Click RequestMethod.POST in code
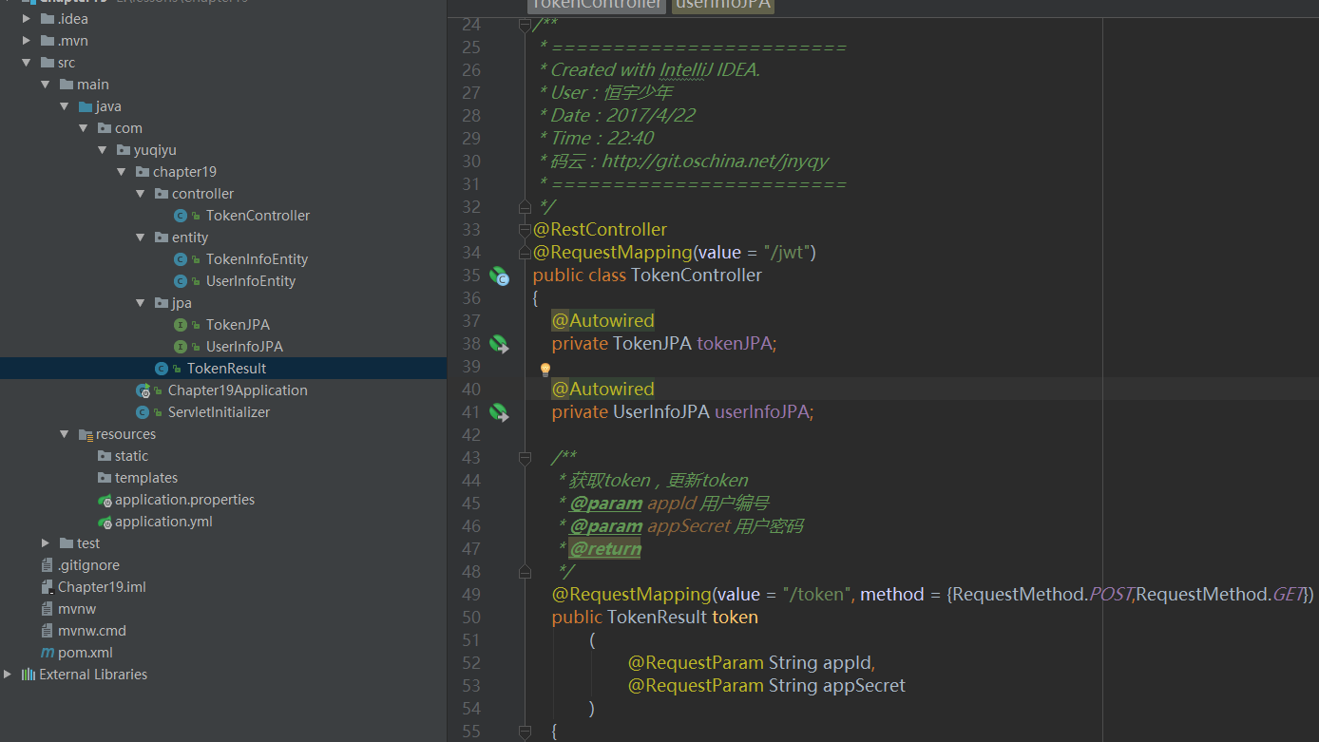Image resolution: width=1319 pixels, height=742 pixels. point(1042,595)
